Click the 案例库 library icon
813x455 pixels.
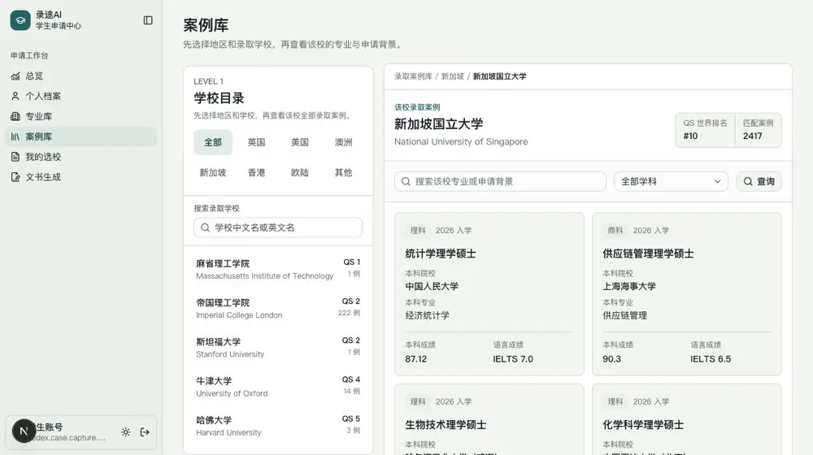coord(15,136)
